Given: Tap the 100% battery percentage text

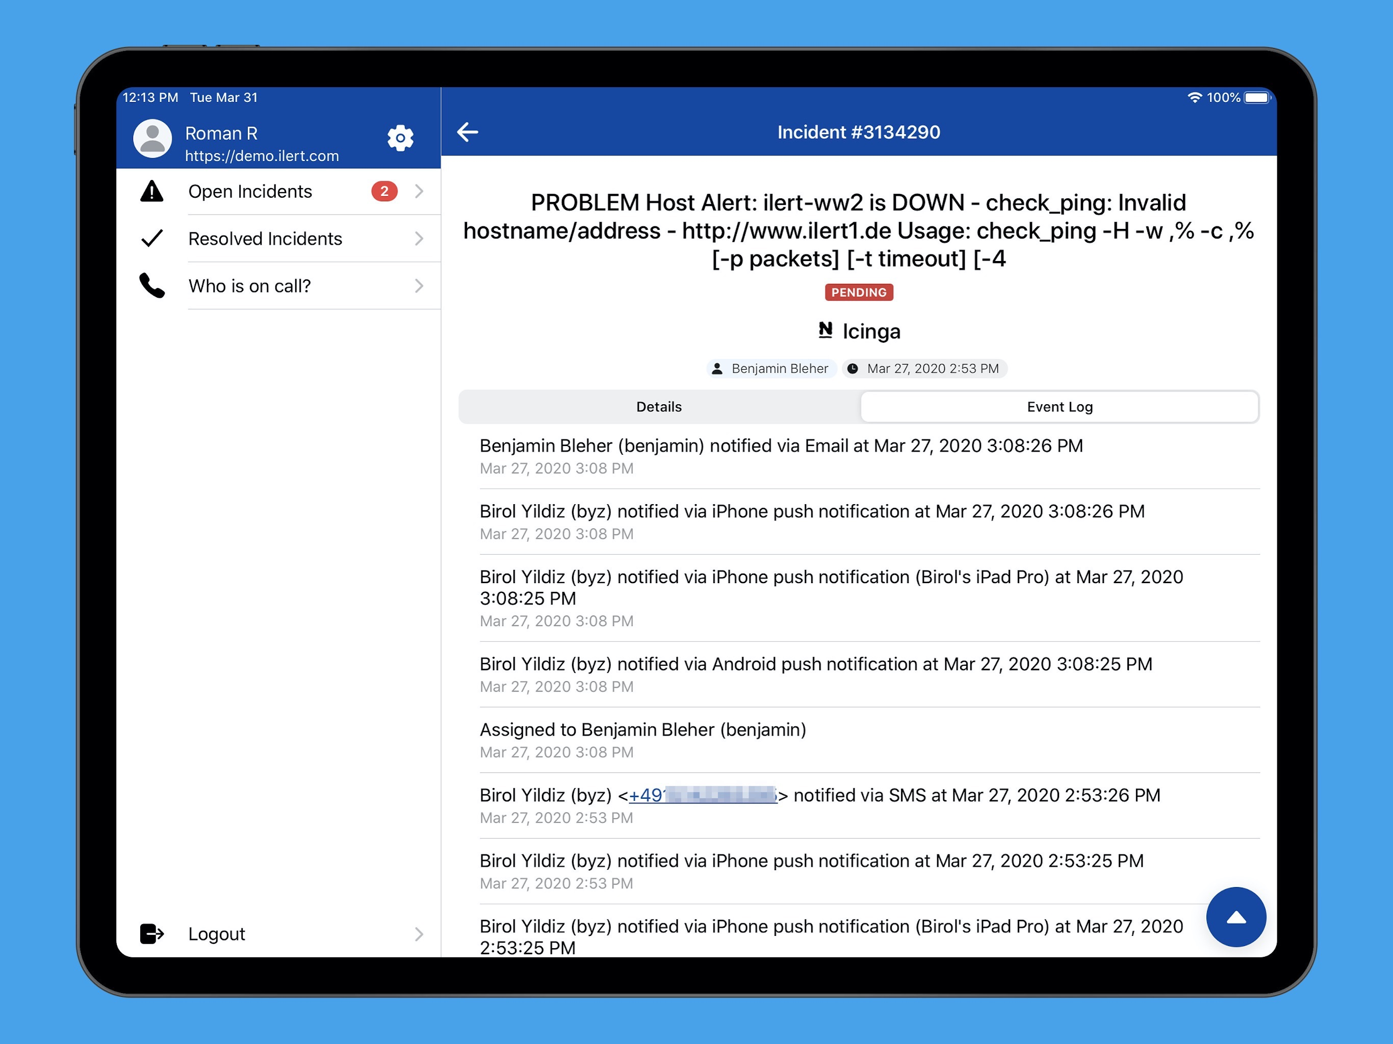Looking at the screenshot, I should tap(1223, 97).
